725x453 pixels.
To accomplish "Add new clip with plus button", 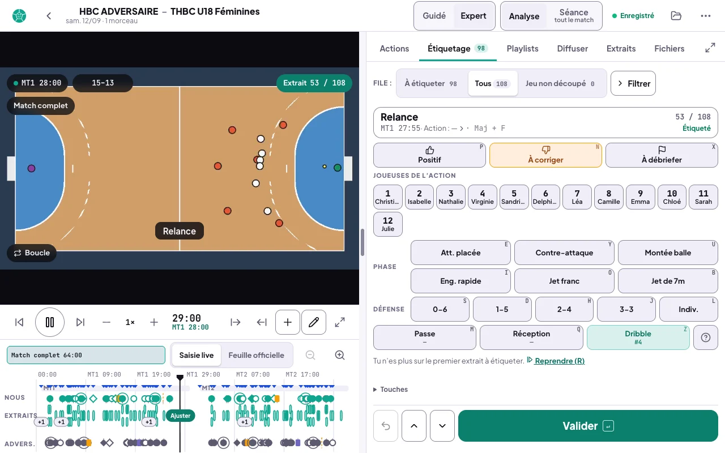I will point(288,322).
